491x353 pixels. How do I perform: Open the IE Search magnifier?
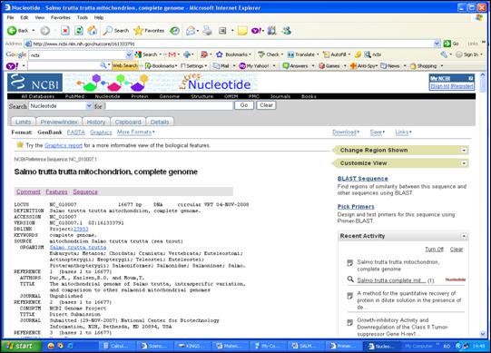107,30
